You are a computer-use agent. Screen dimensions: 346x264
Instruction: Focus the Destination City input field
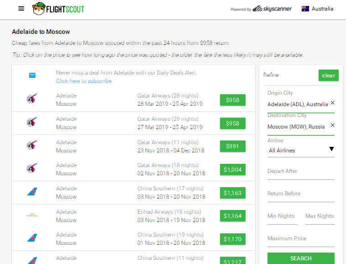pos(298,127)
